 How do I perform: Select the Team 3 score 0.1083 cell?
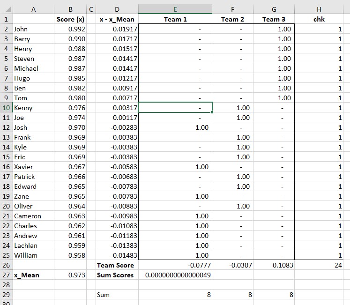pyautogui.click(x=274, y=265)
